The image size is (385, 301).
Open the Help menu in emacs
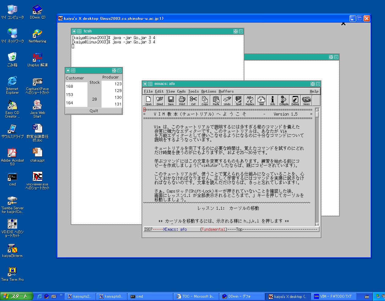pyautogui.click(x=314, y=91)
